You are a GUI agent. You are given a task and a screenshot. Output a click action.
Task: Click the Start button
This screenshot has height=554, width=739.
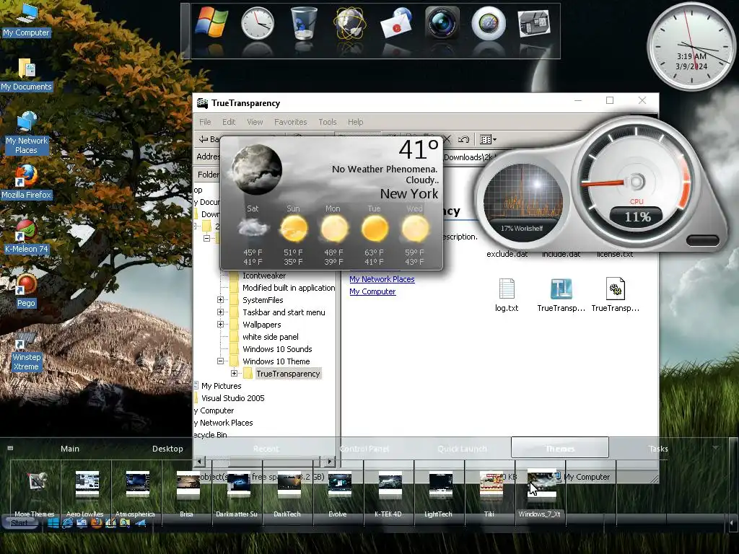click(19, 523)
